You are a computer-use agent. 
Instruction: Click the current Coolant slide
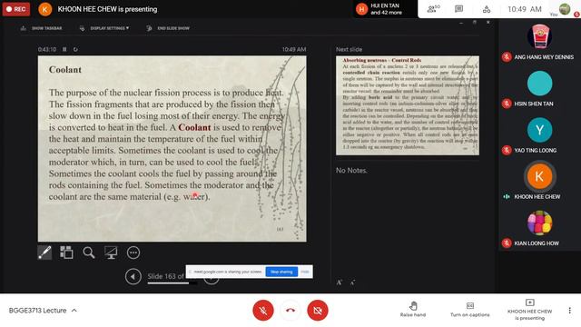tap(172, 149)
